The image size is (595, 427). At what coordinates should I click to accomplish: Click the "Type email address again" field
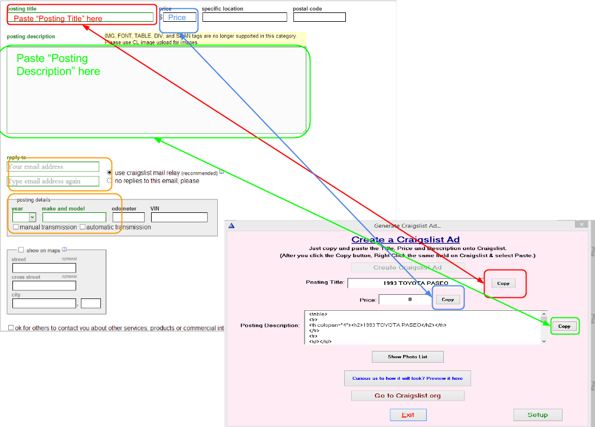(x=53, y=181)
